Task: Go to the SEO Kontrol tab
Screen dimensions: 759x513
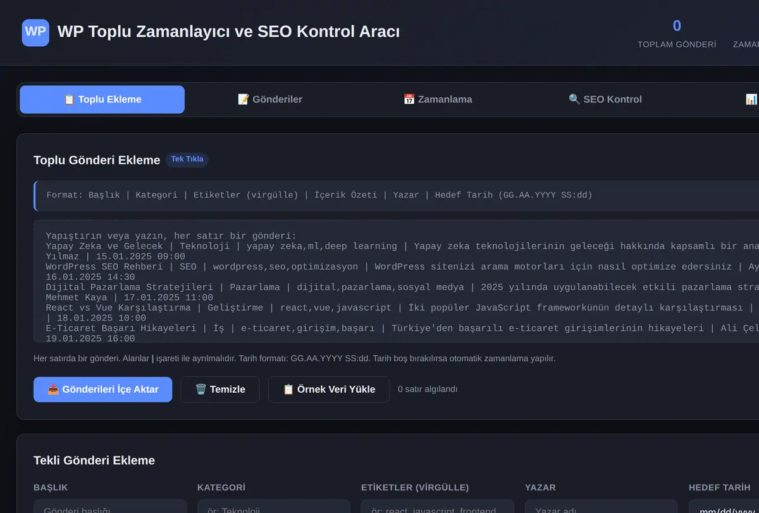Action: pyautogui.click(x=605, y=99)
